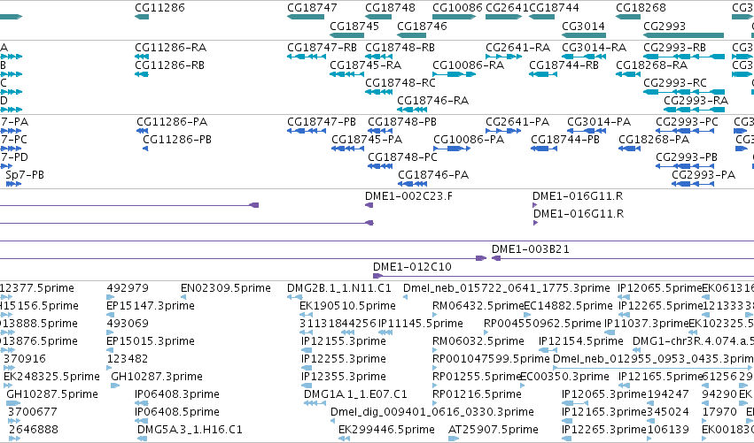Click EST DMG2B.1_1.N11.C1
Viewport: 754px width, 443px height.
(x=339, y=288)
